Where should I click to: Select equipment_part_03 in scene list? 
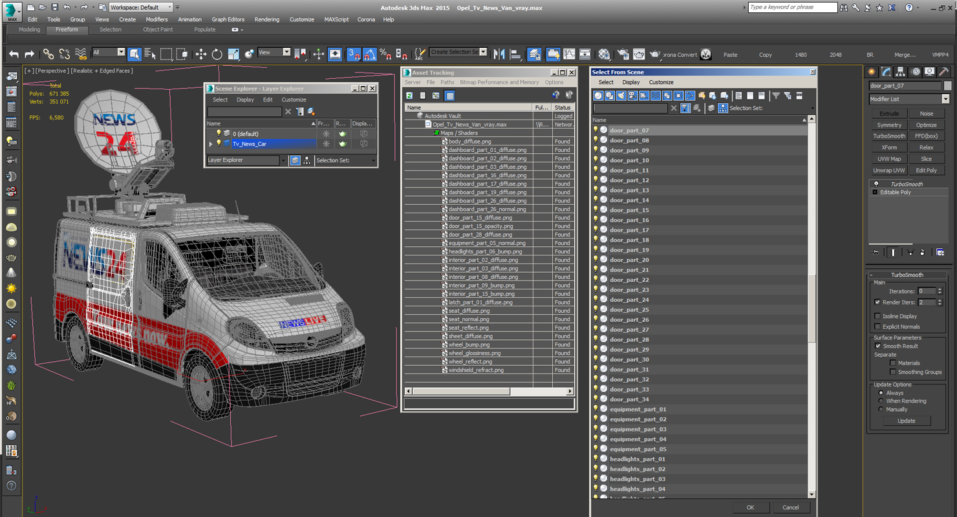coord(700,429)
